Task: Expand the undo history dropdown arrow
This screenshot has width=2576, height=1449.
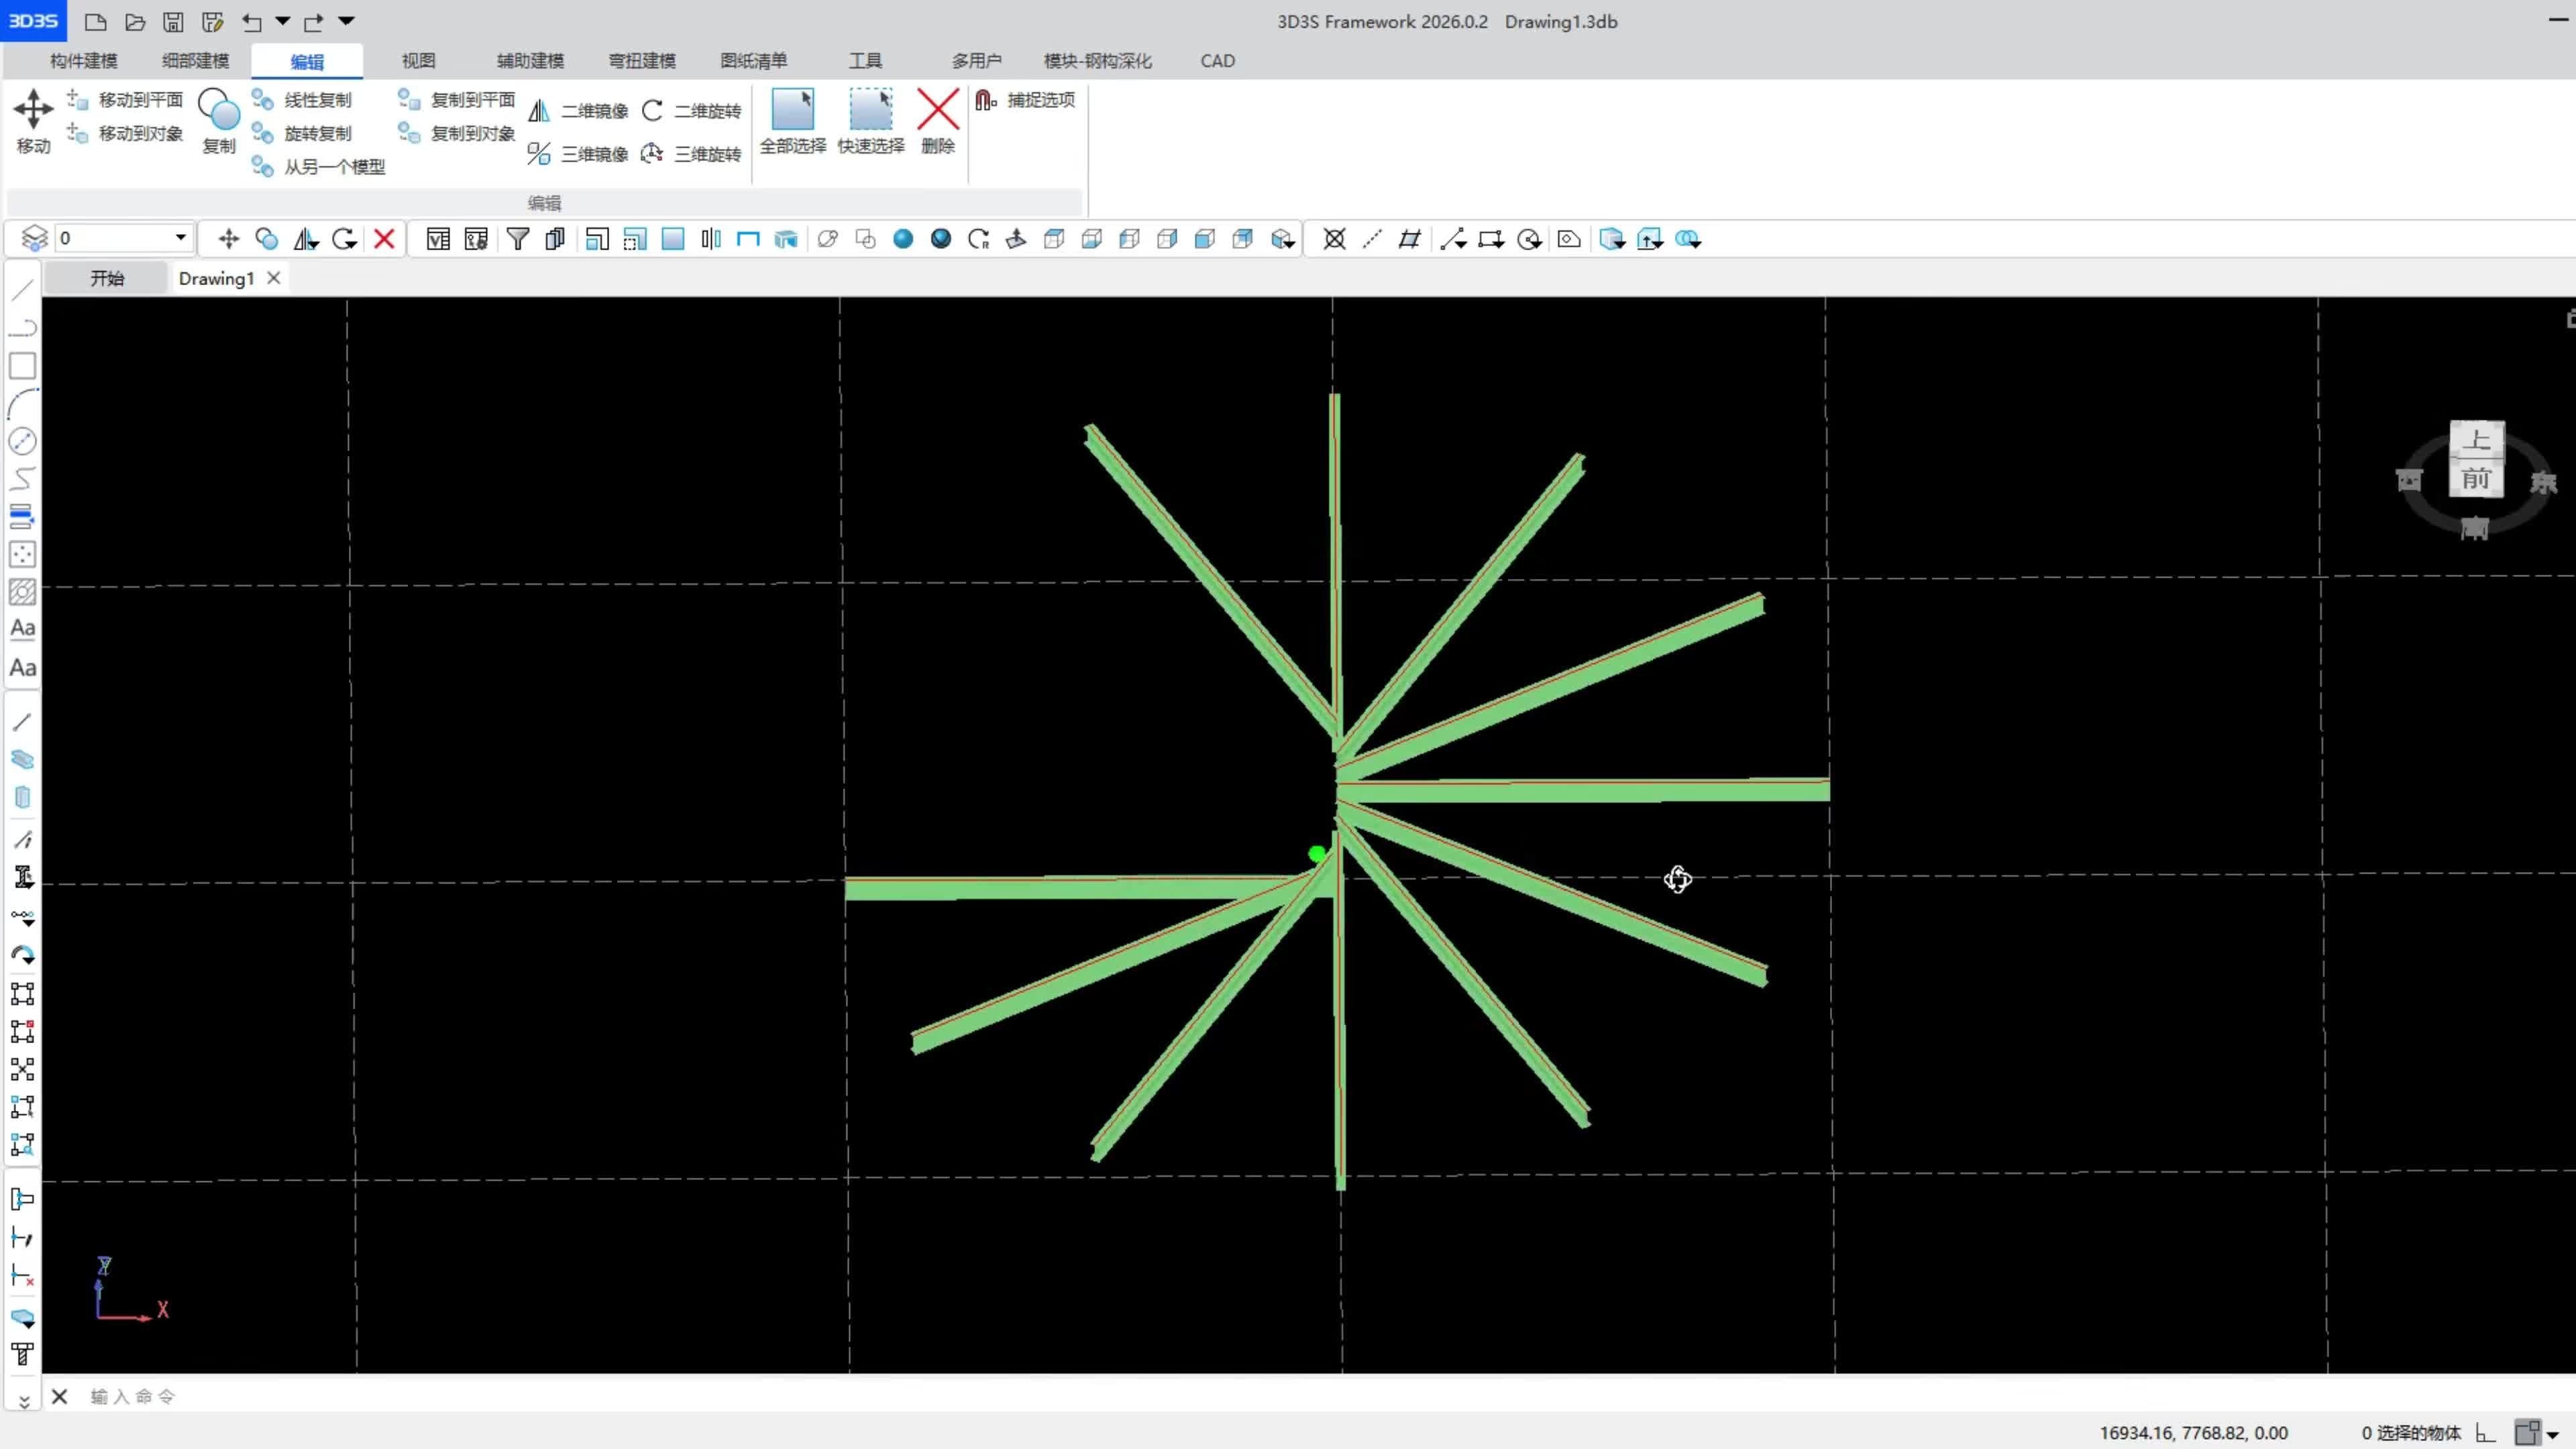Action: 283,21
